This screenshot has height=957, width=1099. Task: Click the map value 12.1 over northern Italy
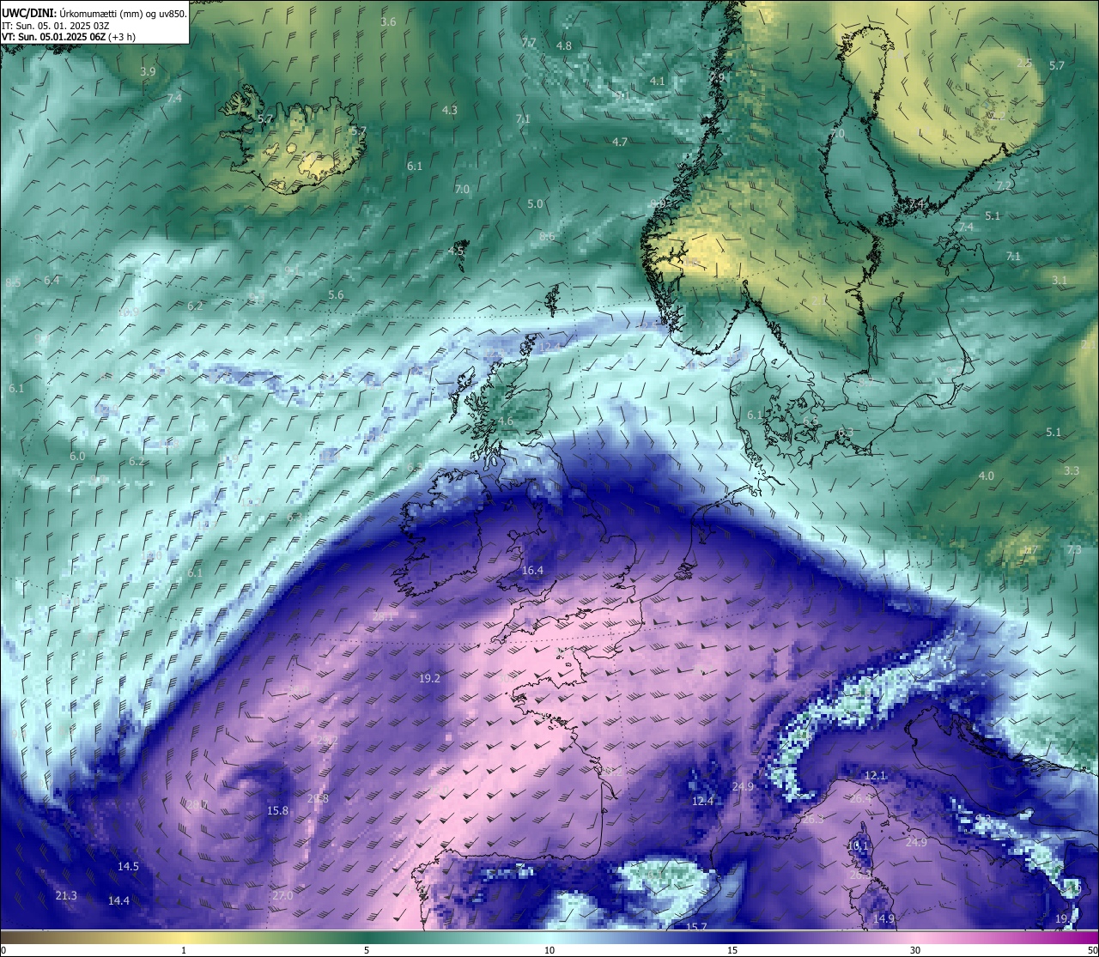click(x=875, y=776)
